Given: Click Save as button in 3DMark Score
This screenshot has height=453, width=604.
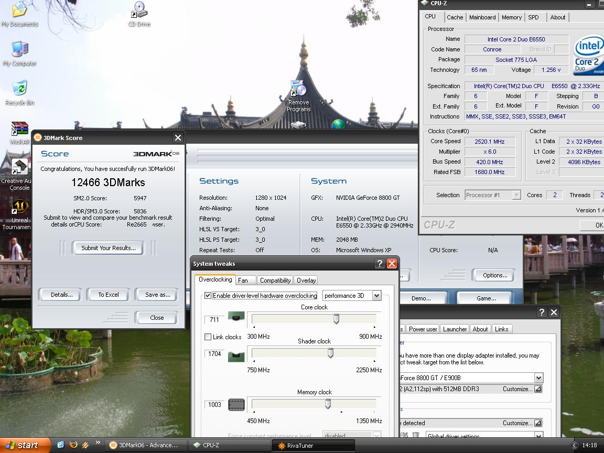Looking at the screenshot, I should click(157, 295).
